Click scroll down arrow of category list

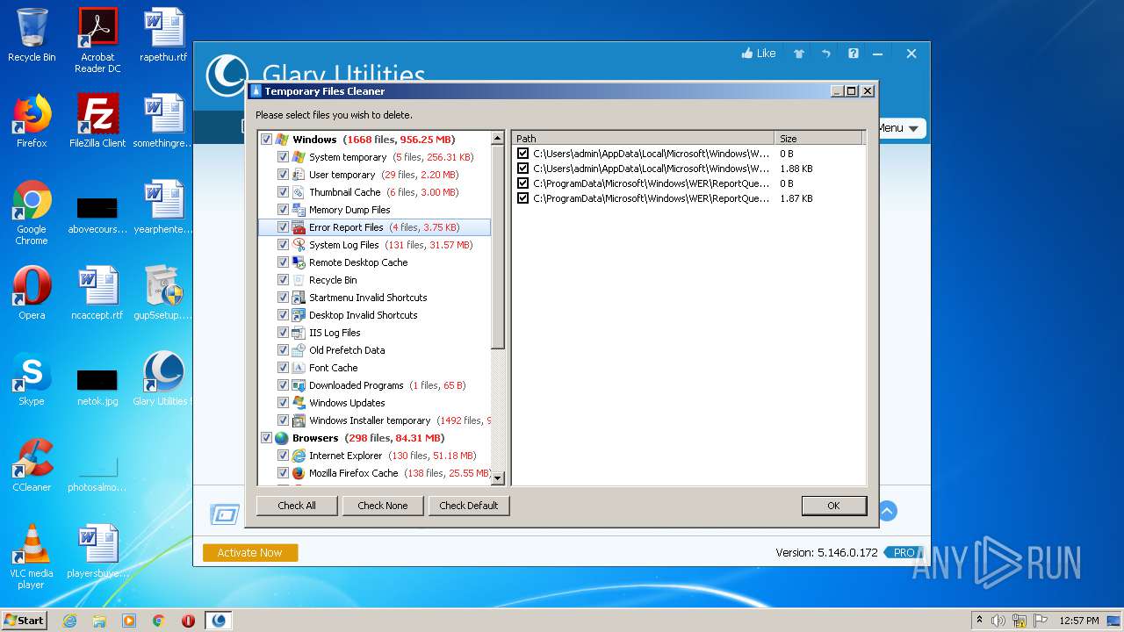498,478
